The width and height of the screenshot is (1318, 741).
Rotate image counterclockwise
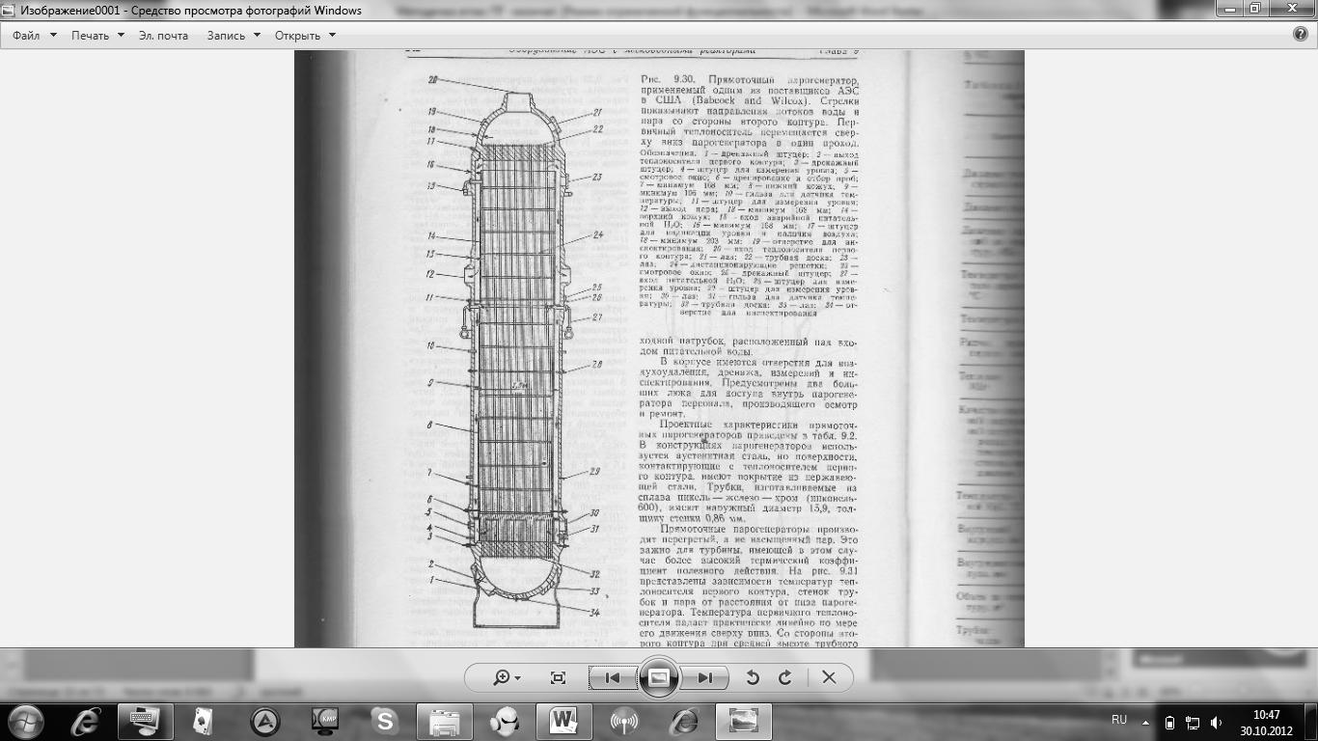pos(753,677)
